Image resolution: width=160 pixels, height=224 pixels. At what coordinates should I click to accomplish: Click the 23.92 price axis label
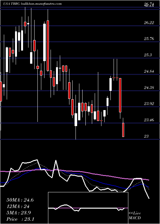(149, 104)
